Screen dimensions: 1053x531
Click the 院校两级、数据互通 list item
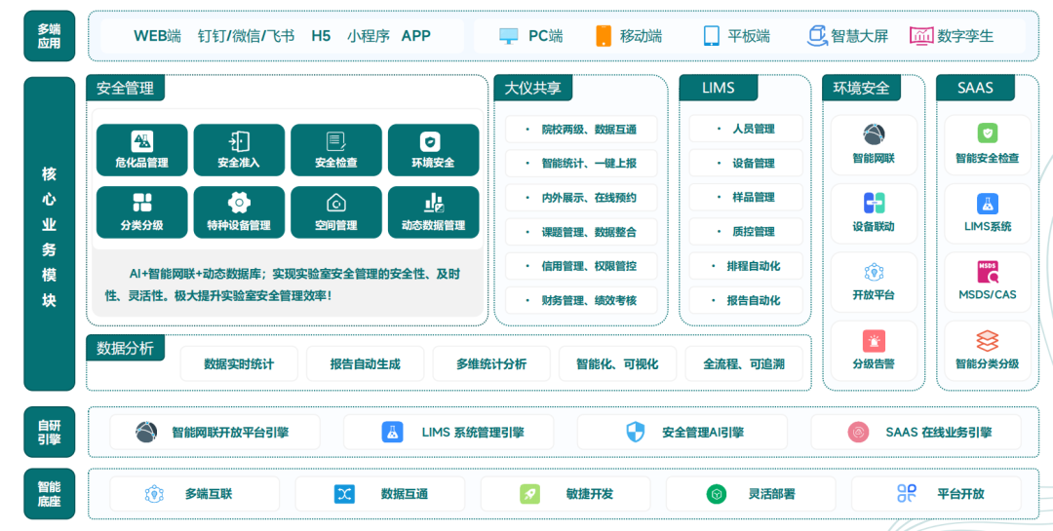581,130
